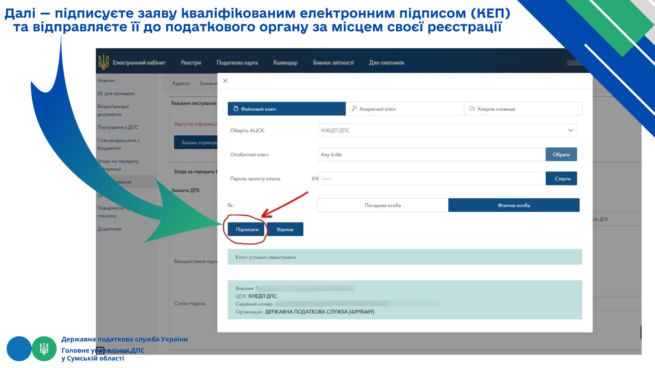Open Податкова карта menu item
This screenshot has width=655, height=368.
[x=237, y=63]
